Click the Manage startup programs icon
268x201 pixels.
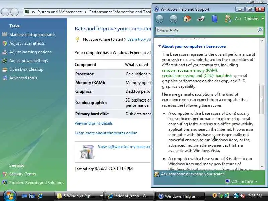click(x=4, y=35)
